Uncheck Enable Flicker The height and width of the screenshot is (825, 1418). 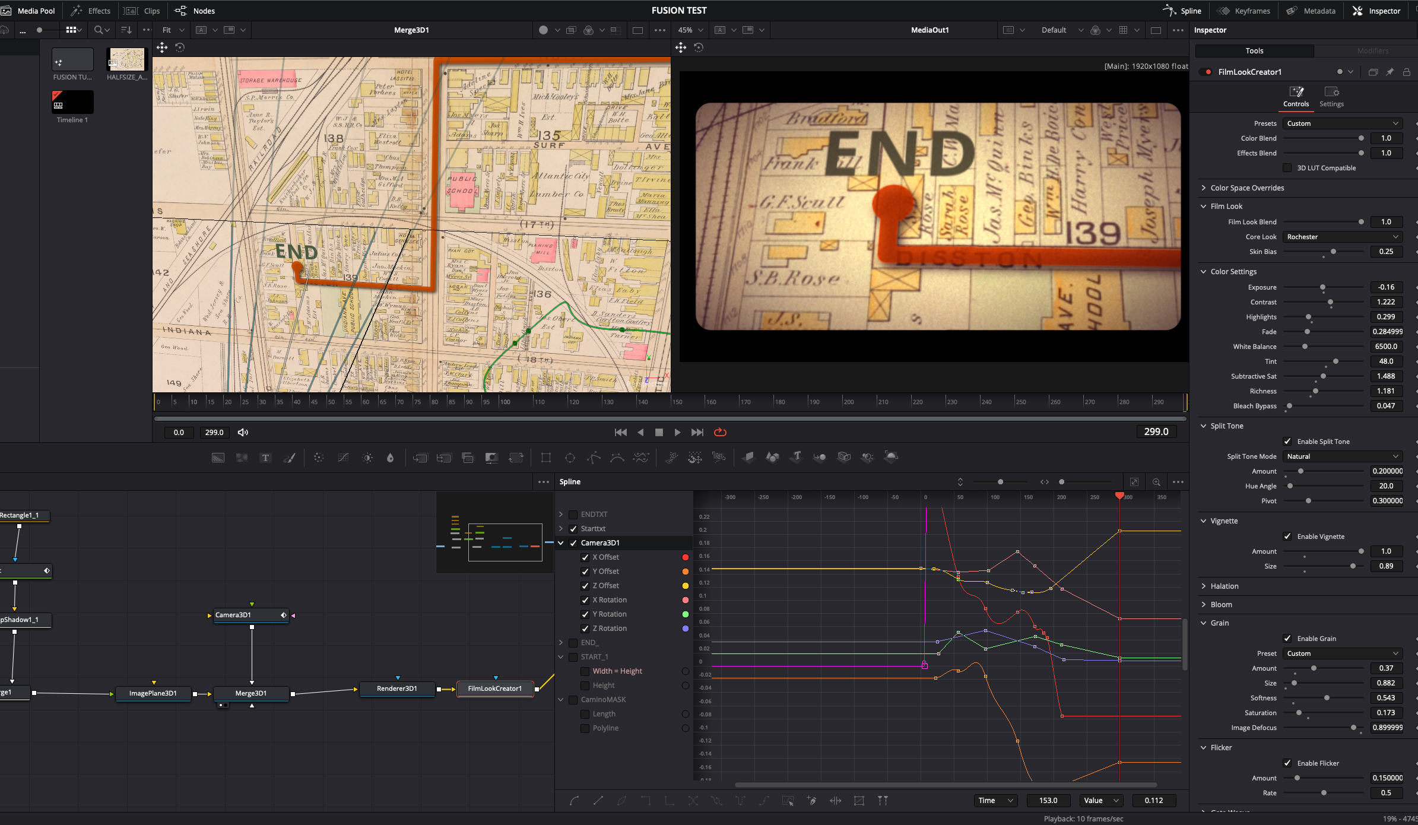(x=1287, y=763)
